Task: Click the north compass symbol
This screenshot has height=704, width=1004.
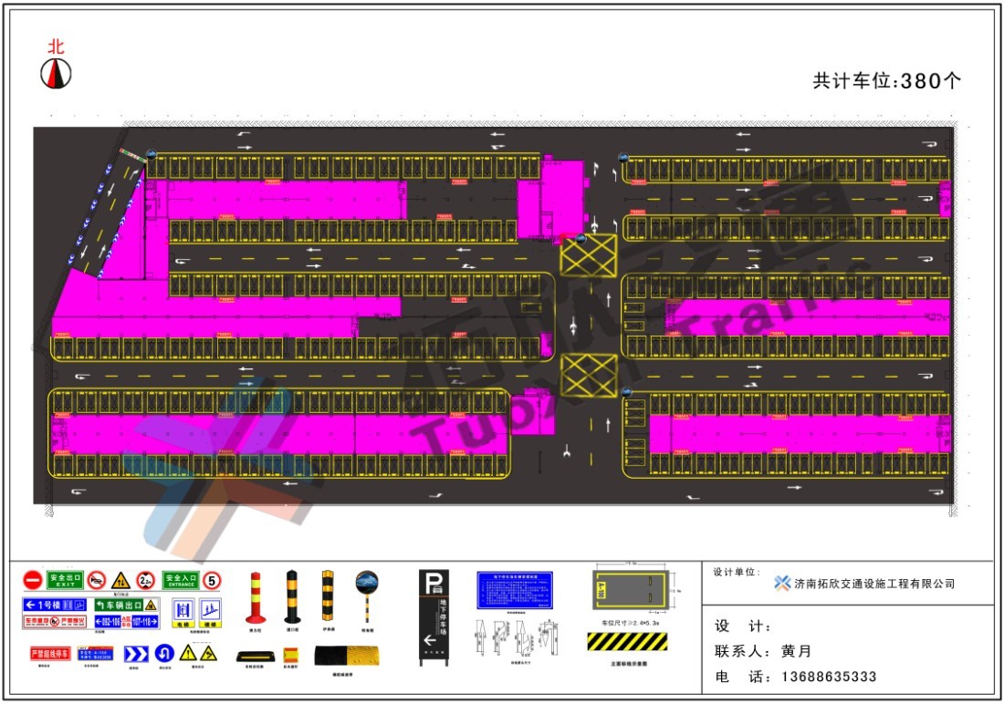Action: click(56, 73)
